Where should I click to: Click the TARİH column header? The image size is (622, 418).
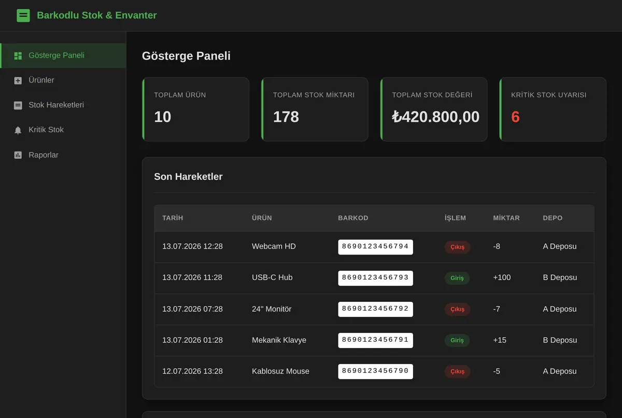(173, 218)
